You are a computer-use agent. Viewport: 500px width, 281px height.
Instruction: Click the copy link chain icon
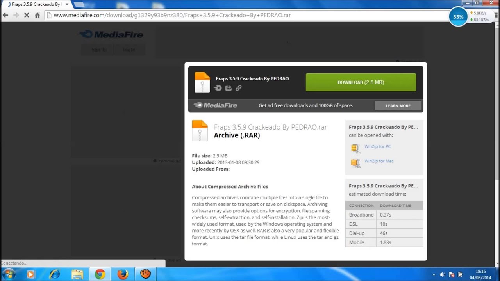[239, 88]
